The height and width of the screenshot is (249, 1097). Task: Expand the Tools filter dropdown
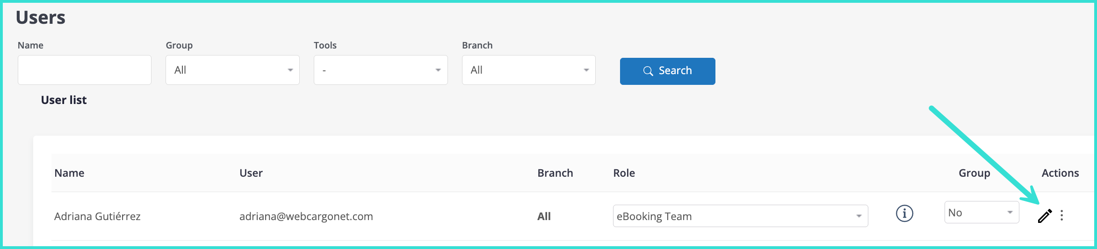[x=381, y=70]
